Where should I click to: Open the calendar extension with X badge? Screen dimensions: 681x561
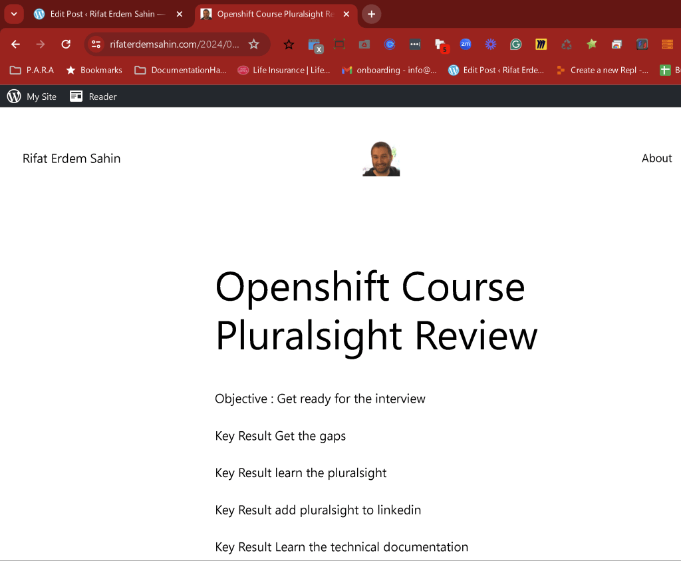[x=315, y=45]
